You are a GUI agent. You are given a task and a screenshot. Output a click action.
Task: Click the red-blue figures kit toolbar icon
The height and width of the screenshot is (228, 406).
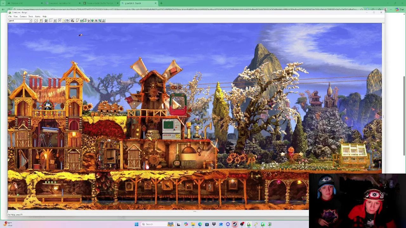[96, 21]
